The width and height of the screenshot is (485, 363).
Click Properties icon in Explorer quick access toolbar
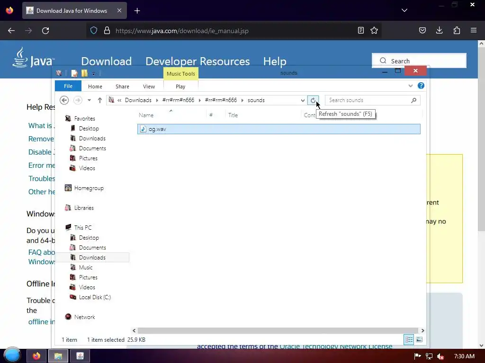point(74,73)
